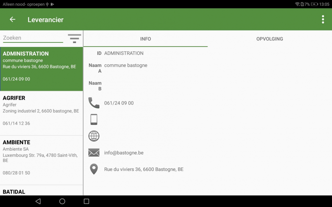
Task: Tap the 'commune bastogne' Naam A value
Action: tap(126, 65)
